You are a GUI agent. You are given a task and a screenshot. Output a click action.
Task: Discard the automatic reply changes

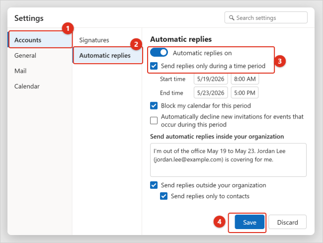point(287,222)
